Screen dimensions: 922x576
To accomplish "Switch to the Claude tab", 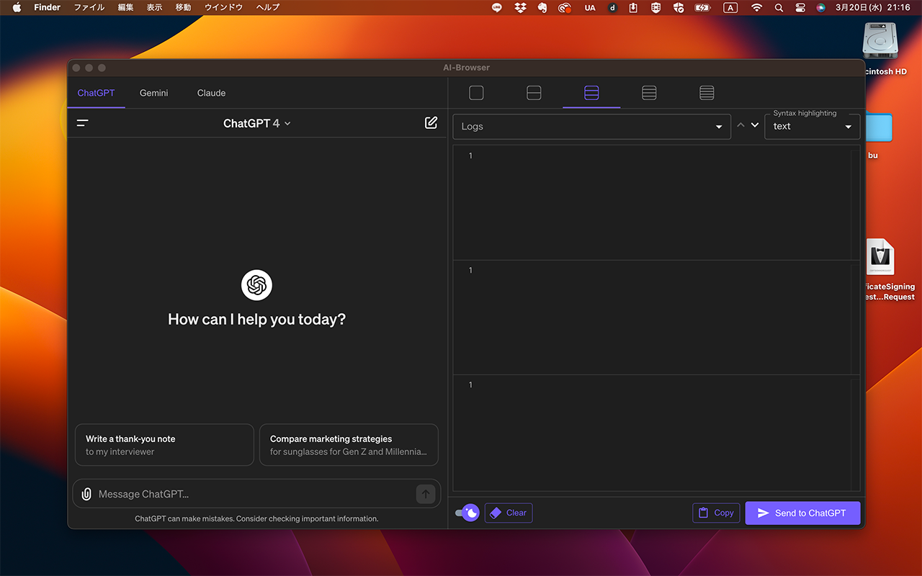I will 212,93.
